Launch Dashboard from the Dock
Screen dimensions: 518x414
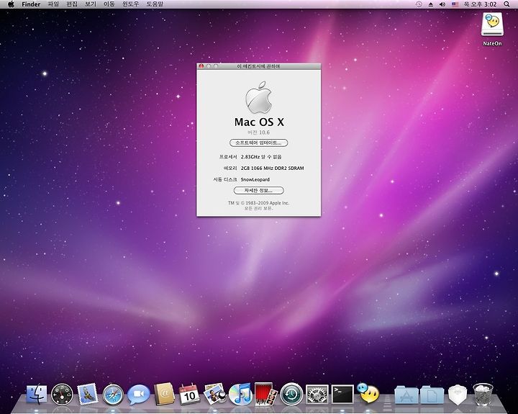pyautogui.click(x=62, y=395)
